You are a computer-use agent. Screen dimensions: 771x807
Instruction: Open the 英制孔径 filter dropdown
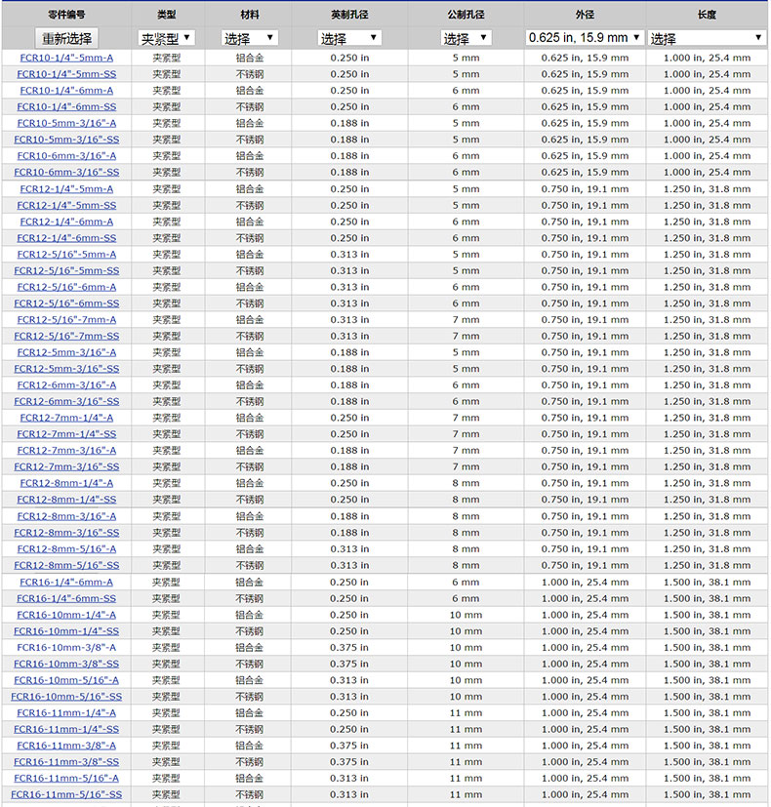(349, 38)
